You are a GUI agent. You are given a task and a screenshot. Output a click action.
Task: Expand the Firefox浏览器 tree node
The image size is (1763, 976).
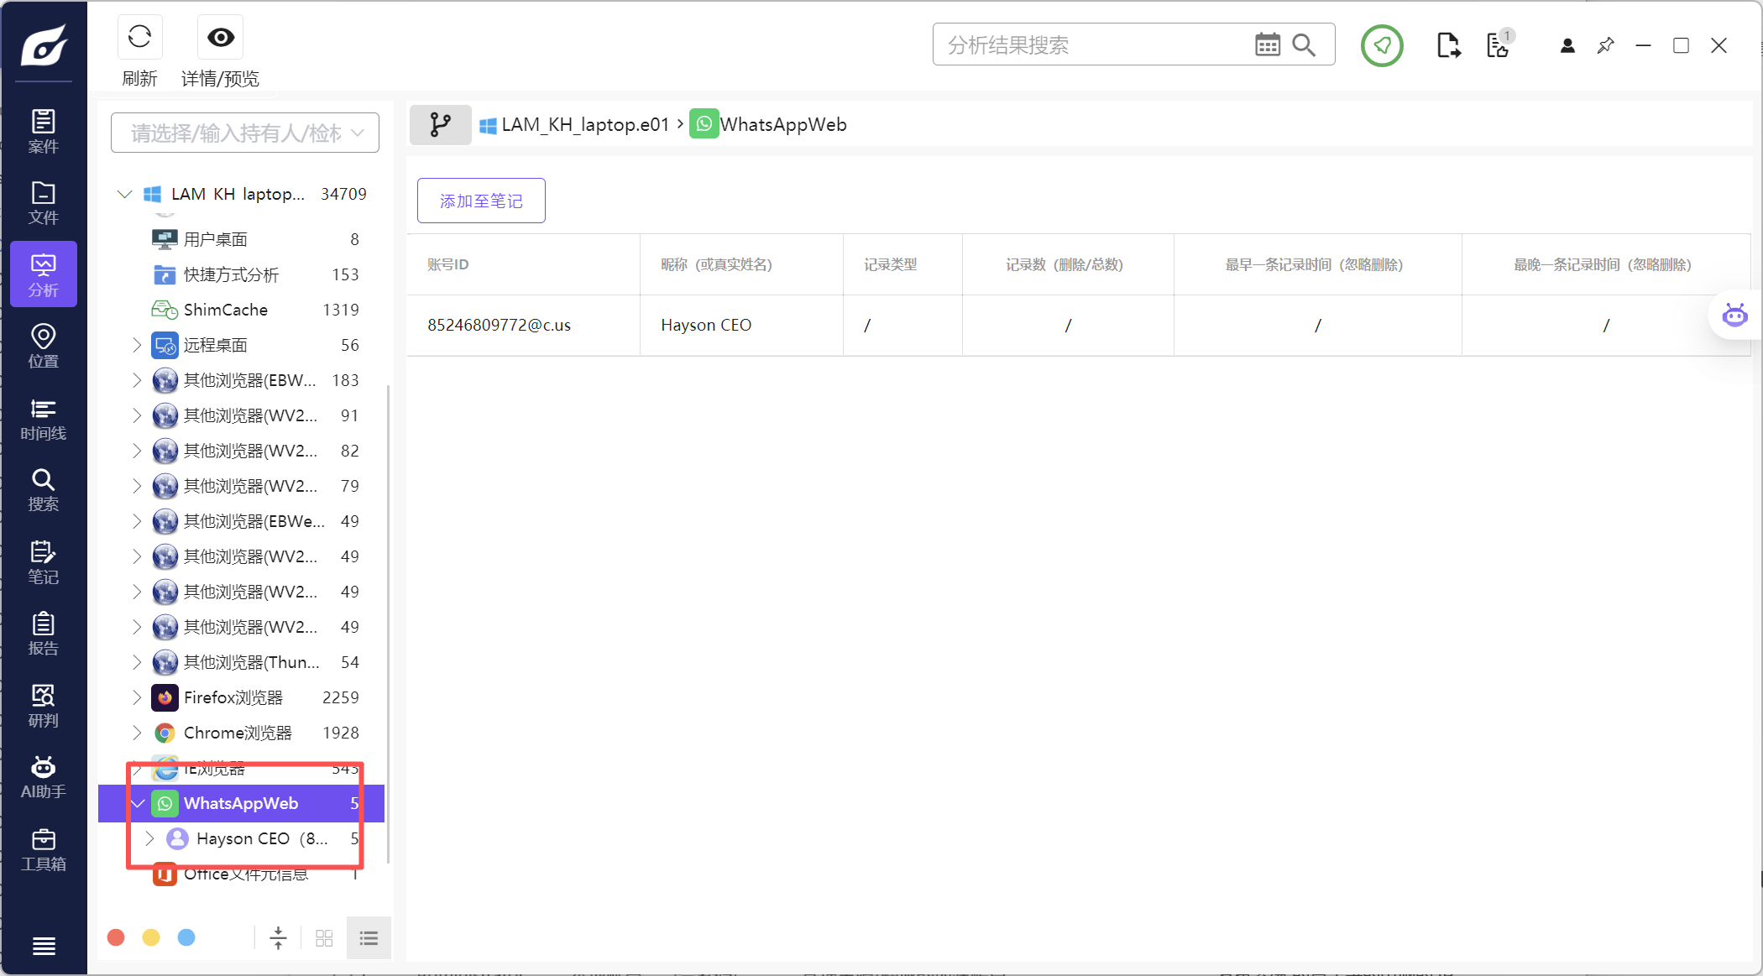click(137, 697)
